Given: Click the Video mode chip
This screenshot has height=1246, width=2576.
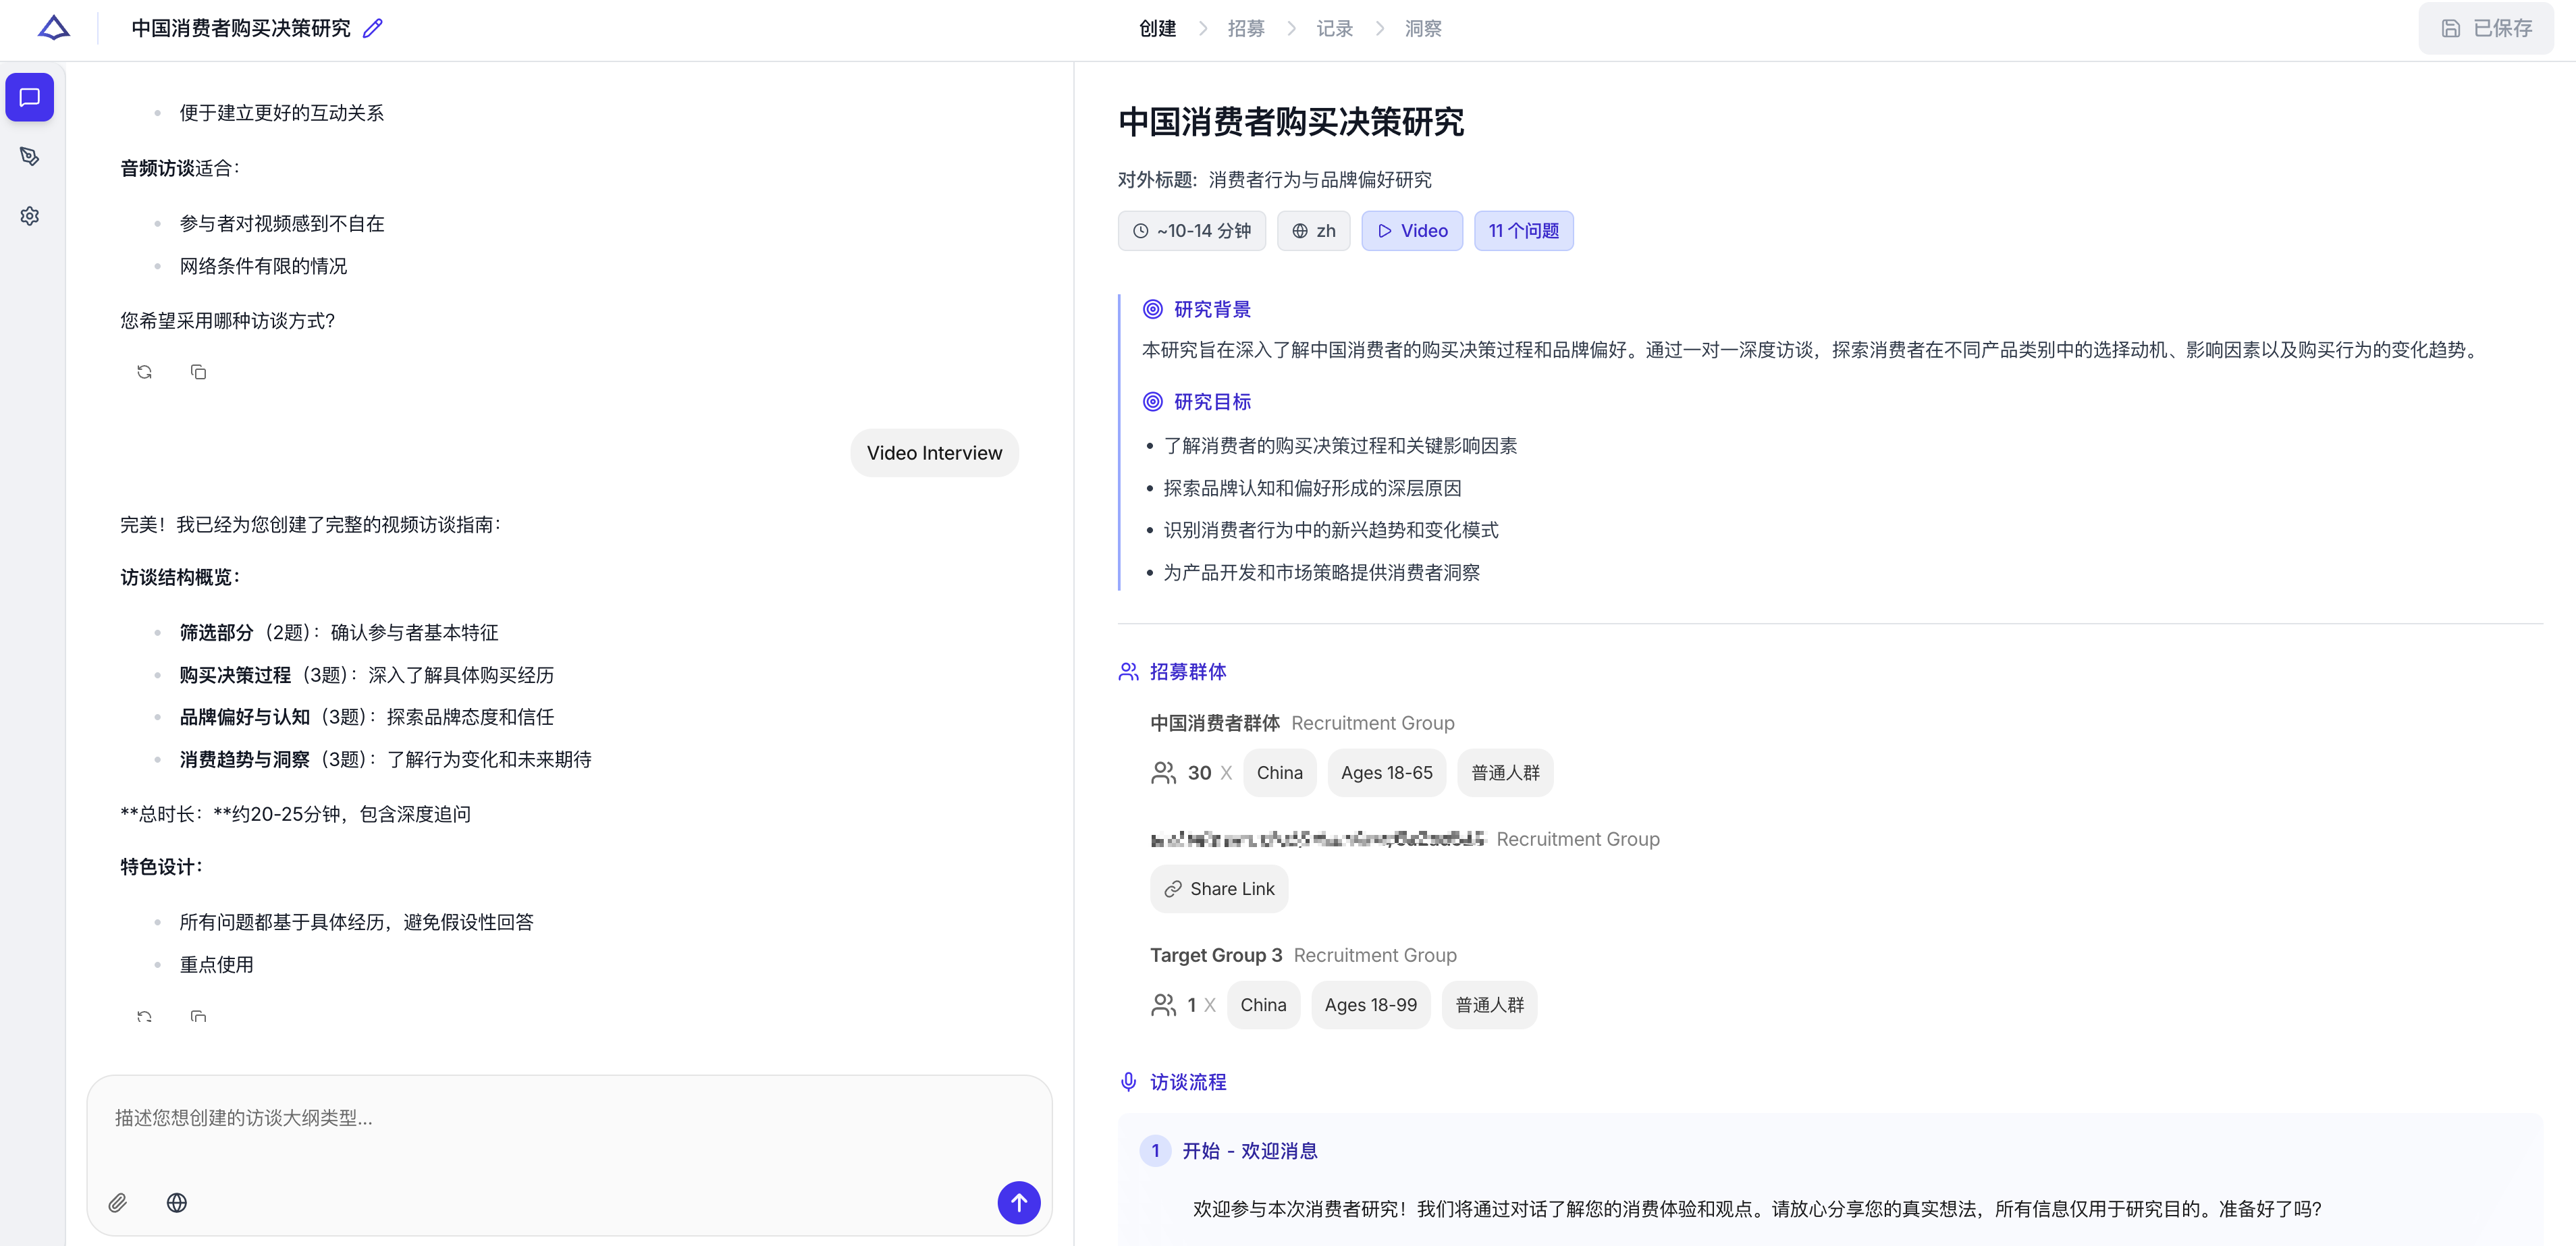Looking at the screenshot, I should (x=1411, y=231).
